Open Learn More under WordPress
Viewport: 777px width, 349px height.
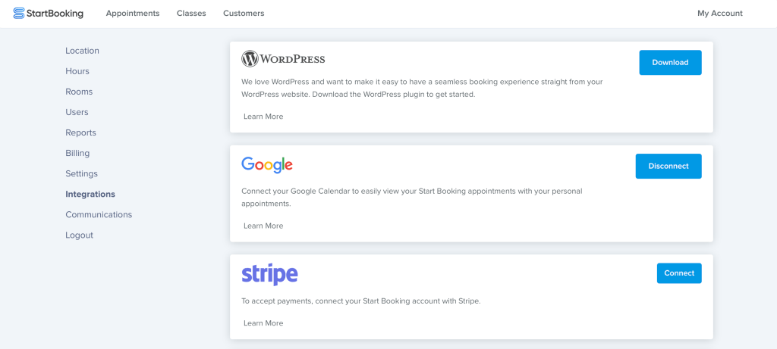263,117
